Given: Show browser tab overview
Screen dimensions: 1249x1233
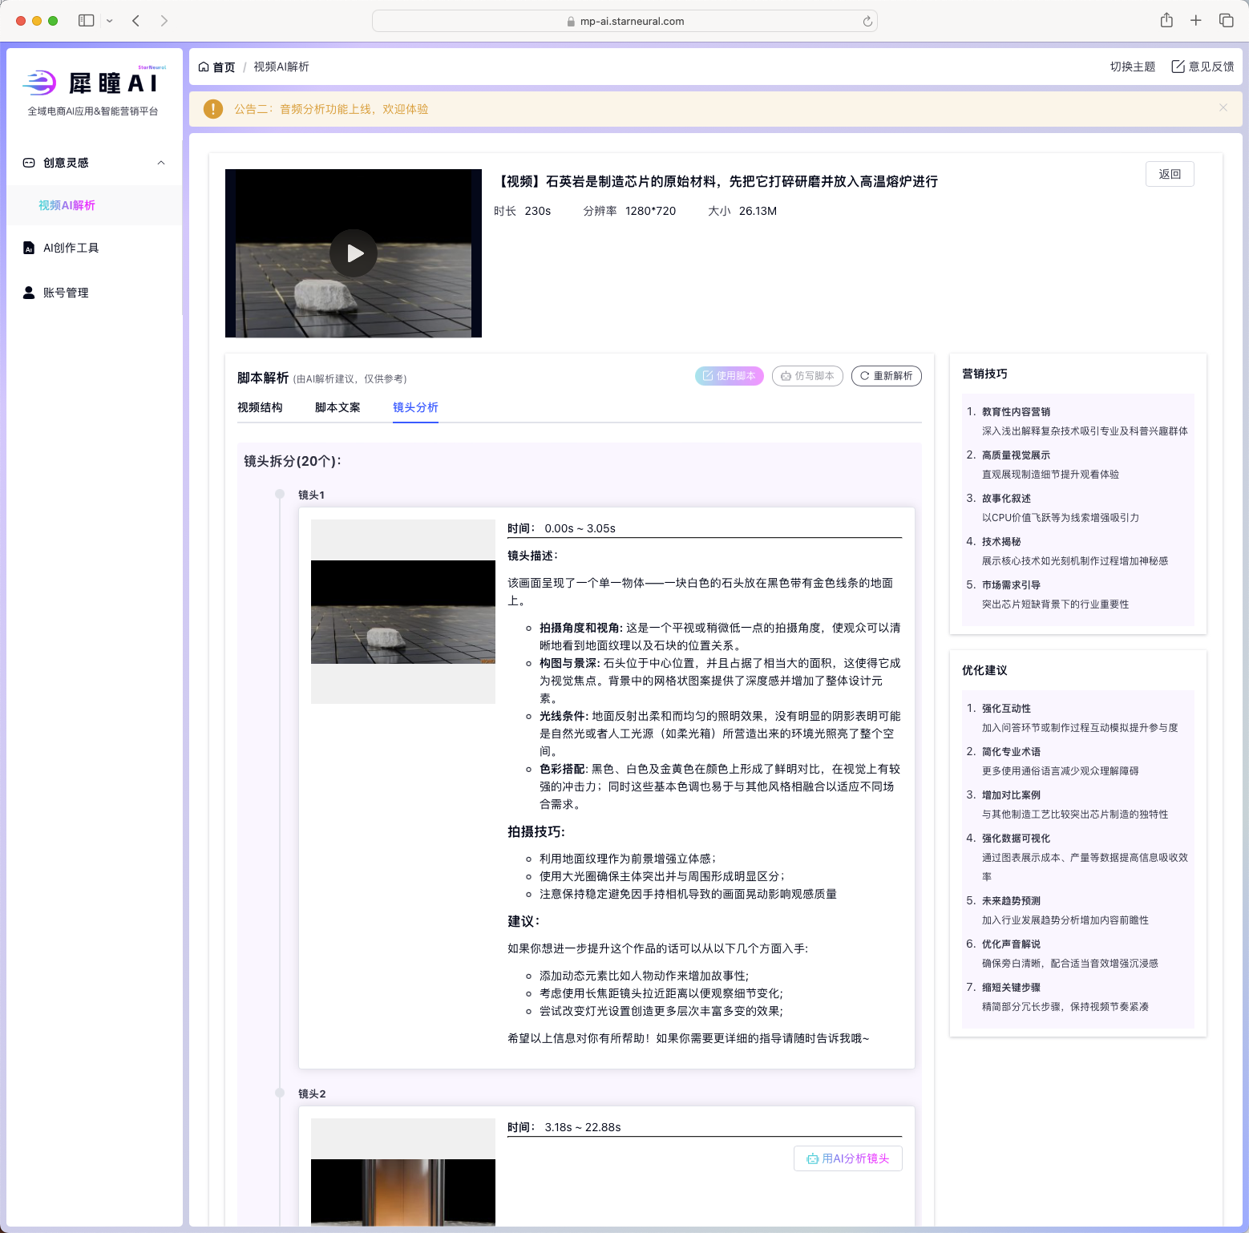Looking at the screenshot, I should [1226, 21].
